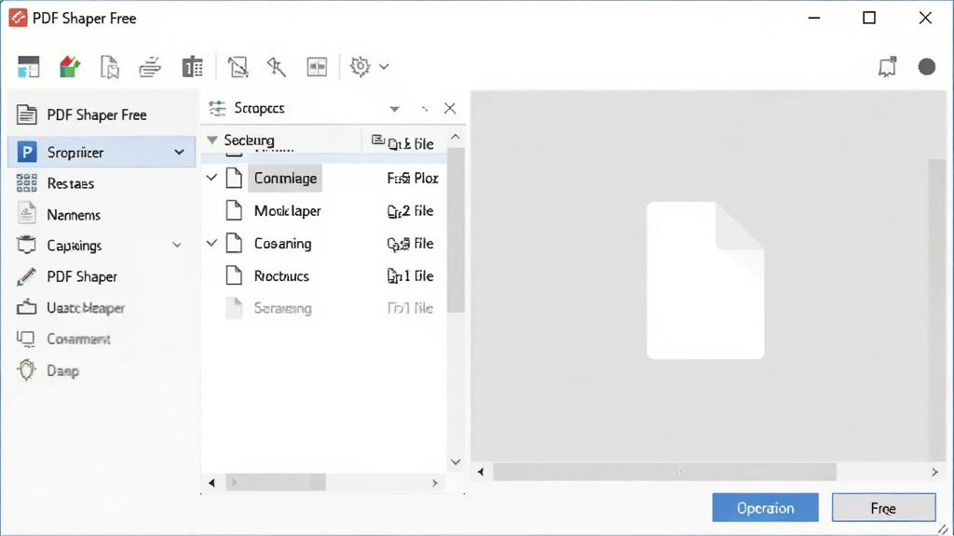Viewport: 954px width, 536px height.
Task: Click the document pages toolbar icon
Action: (110, 67)
